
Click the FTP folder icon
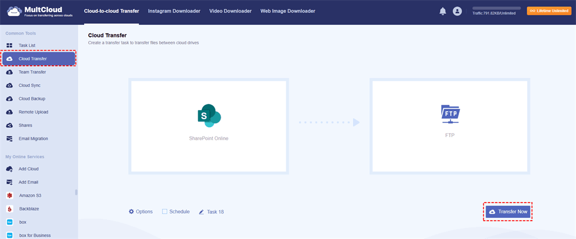[450, 115]
